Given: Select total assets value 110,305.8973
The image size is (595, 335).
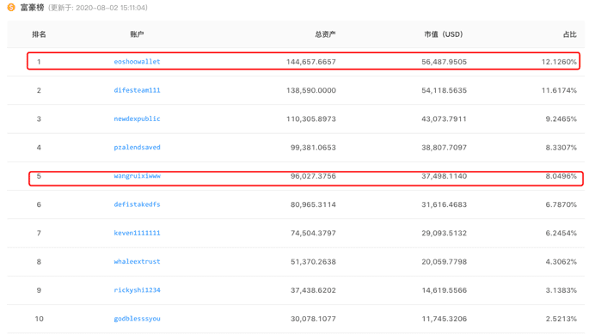Looking at the screenshot, I should (x=311, y=119).
